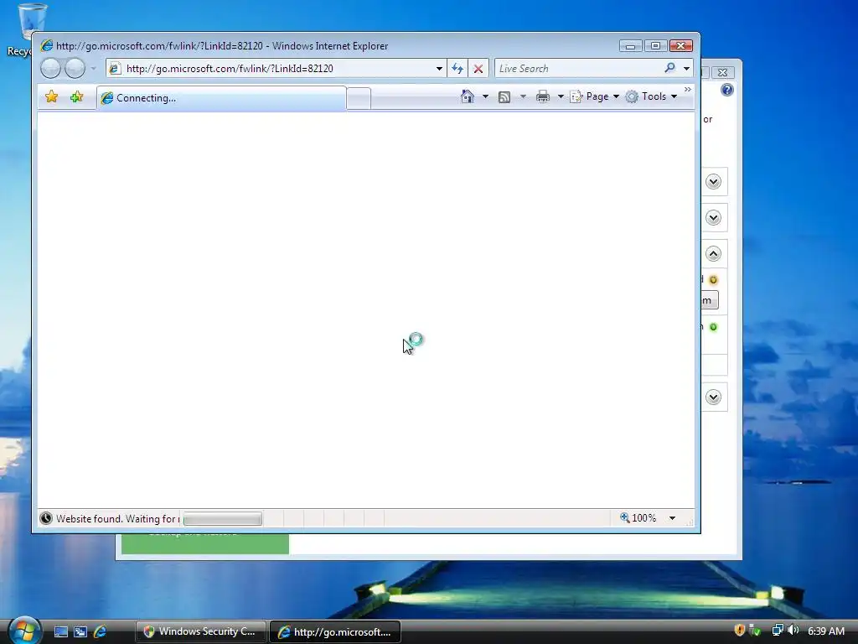
Task: Expand the bottom Security Center section chevron
Action: 713,397
